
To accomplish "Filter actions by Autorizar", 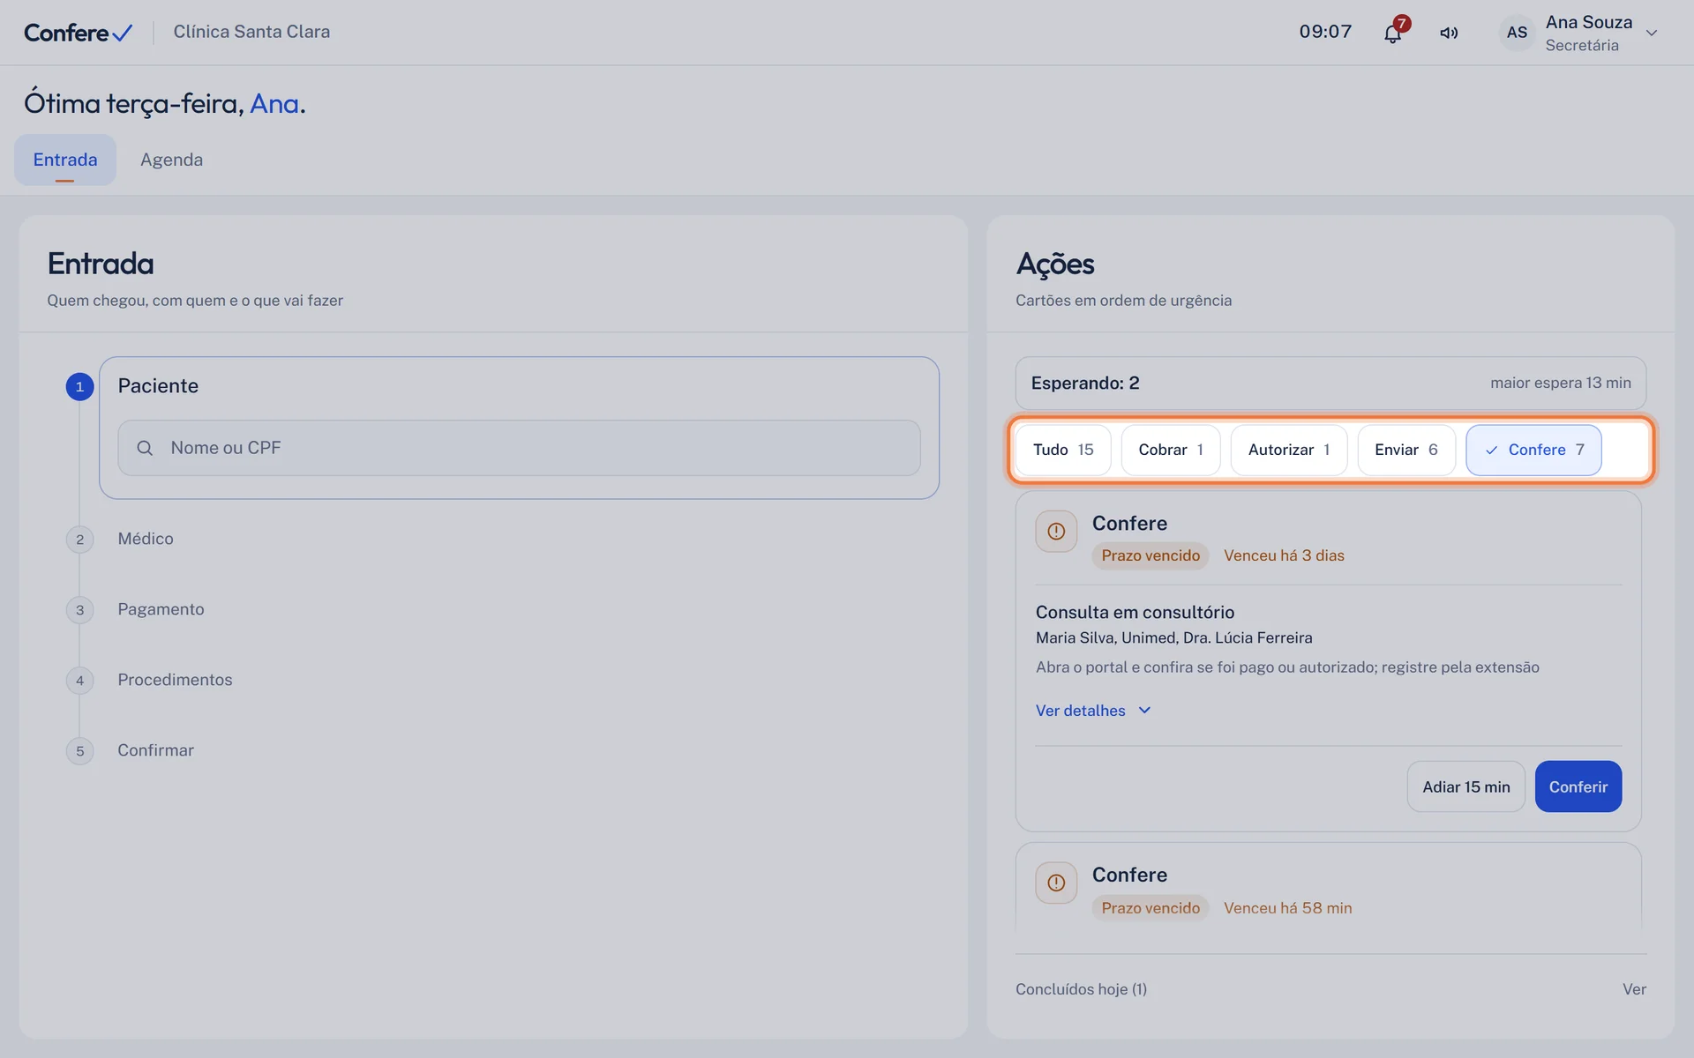I will coord(1289,450).
